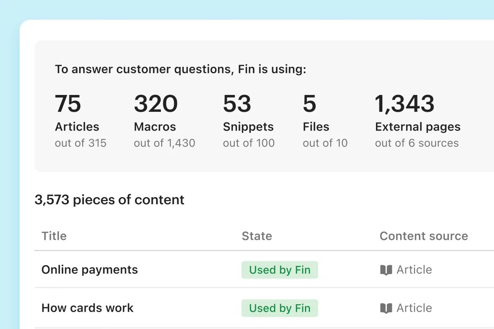Click the 'Article' source label for How cards work
Screen dimensions: 494x329
click(414, 308)
